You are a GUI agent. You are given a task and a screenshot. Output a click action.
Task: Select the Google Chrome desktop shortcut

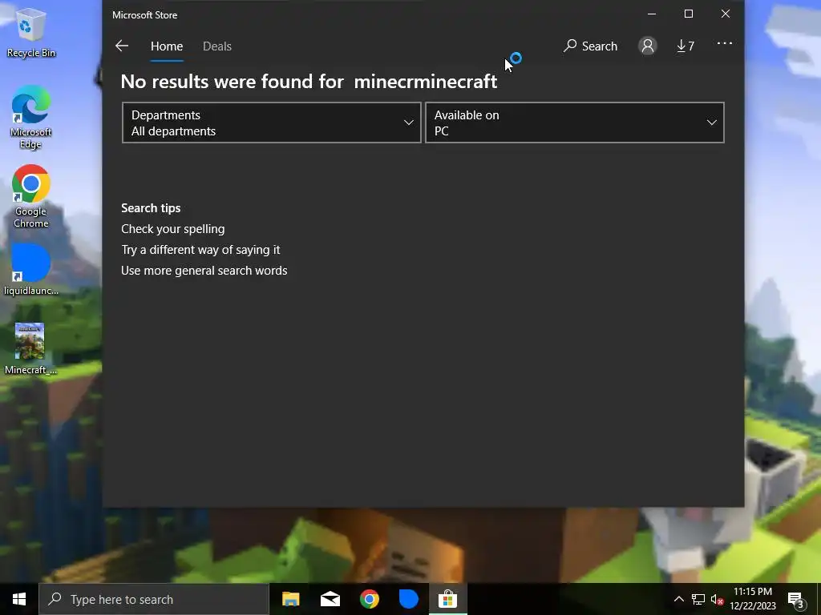click(30, 197)
